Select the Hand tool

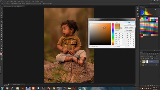click(x=1, y=48)
